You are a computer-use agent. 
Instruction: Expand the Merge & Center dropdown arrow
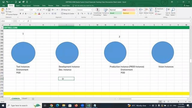coord(75,13)
